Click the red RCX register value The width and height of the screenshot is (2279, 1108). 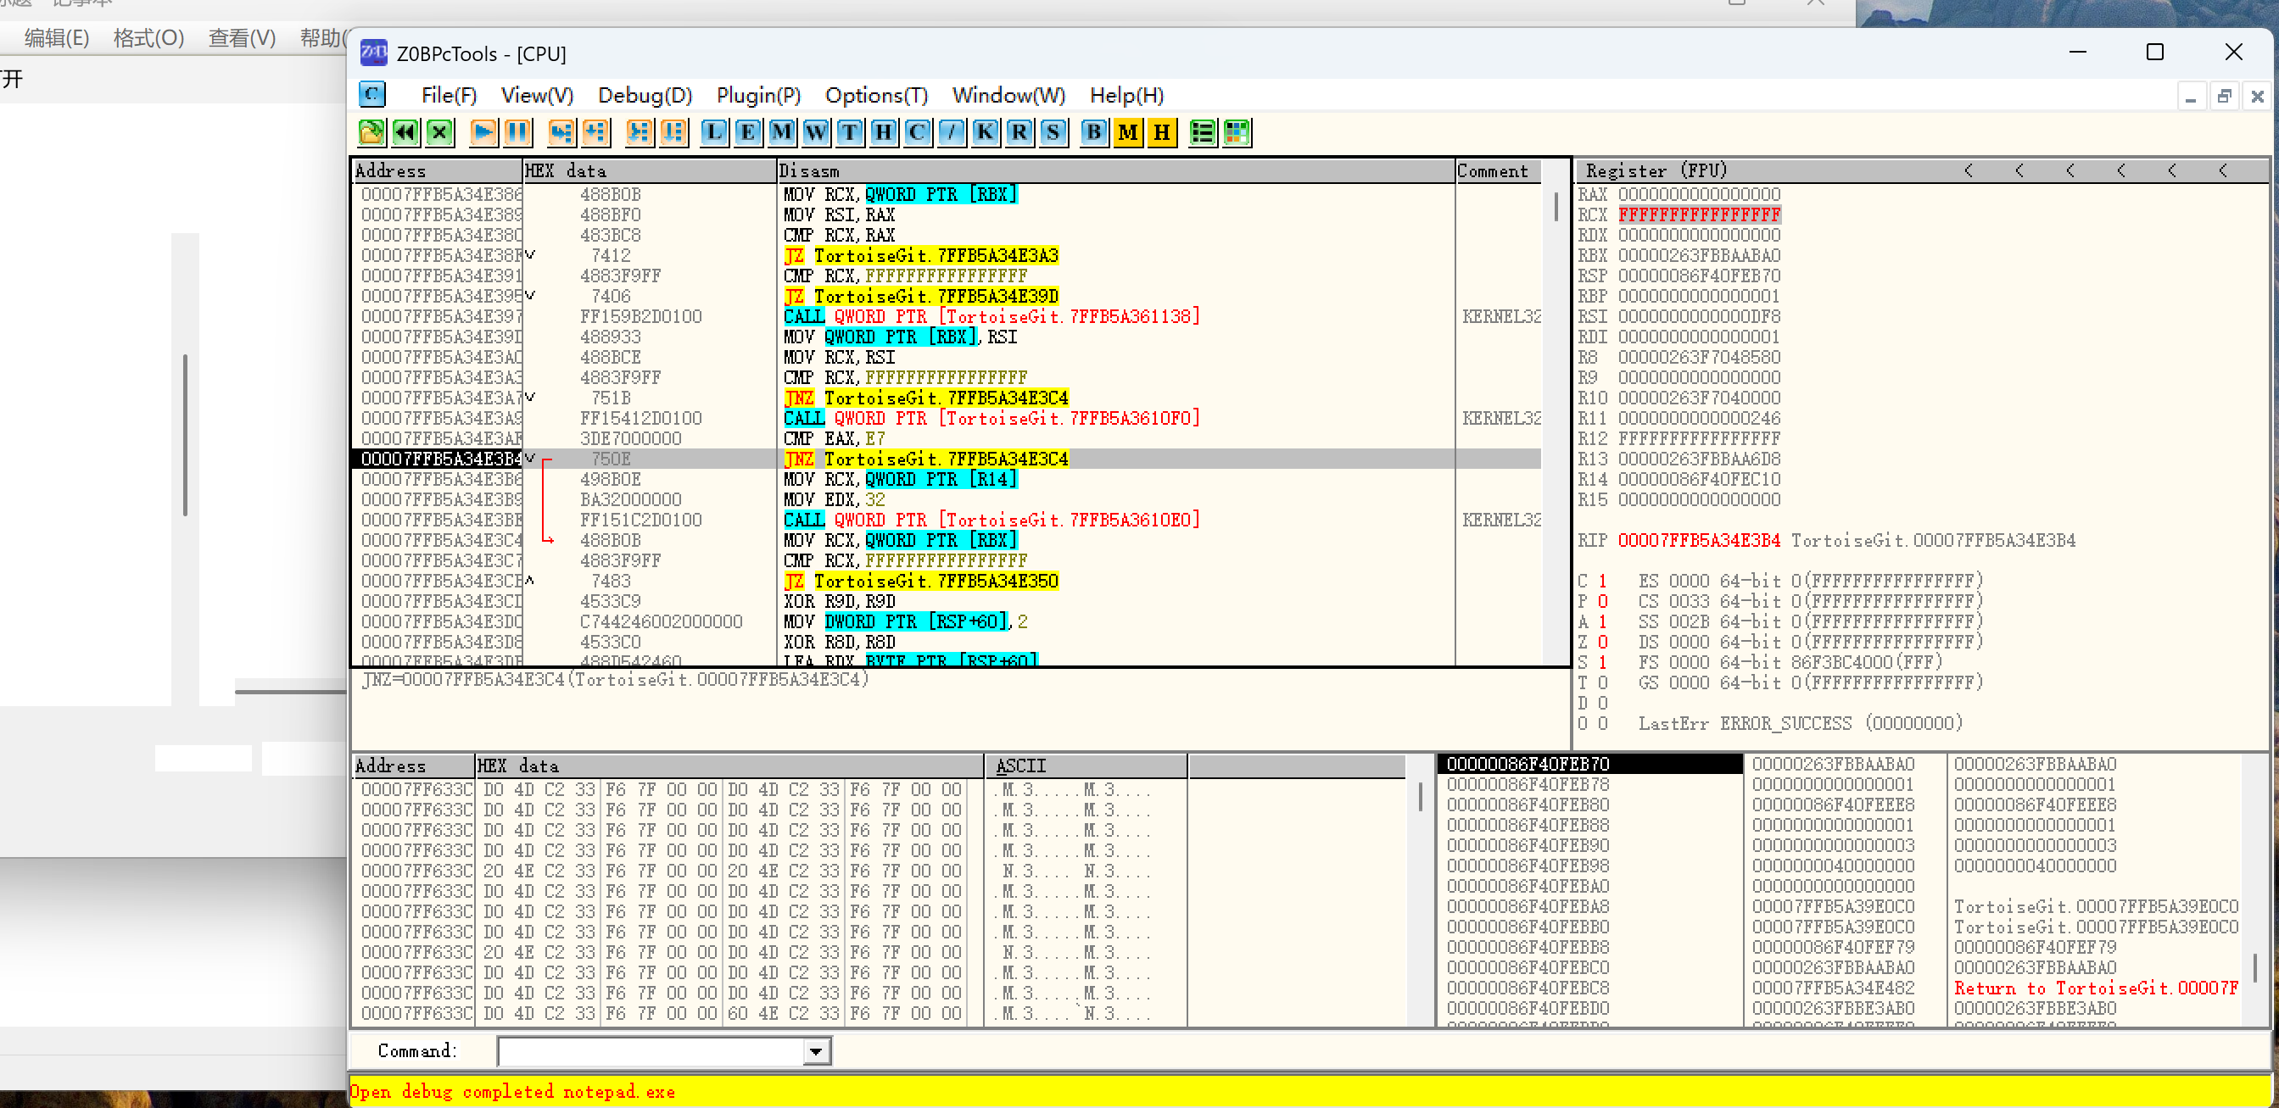tap(1699, 214)
